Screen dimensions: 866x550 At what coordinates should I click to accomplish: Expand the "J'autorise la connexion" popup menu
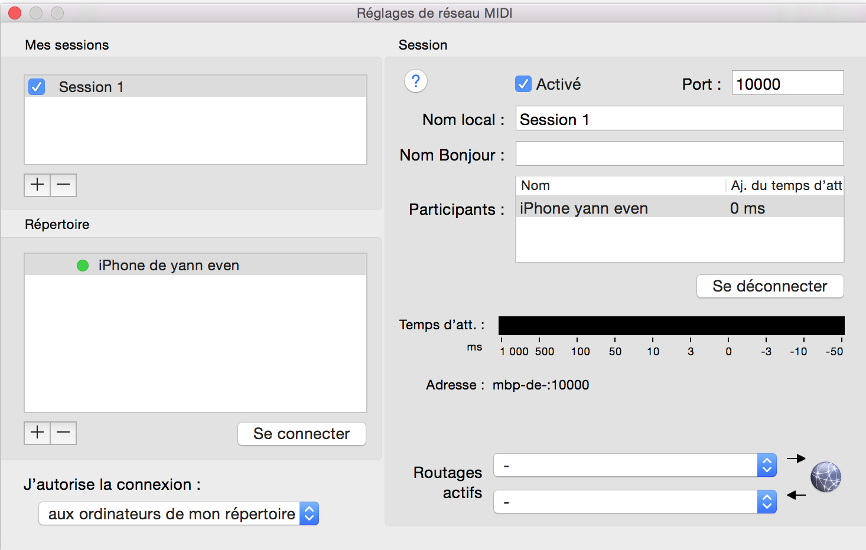[178, 513]
